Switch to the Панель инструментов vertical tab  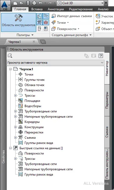click(107, 164)
